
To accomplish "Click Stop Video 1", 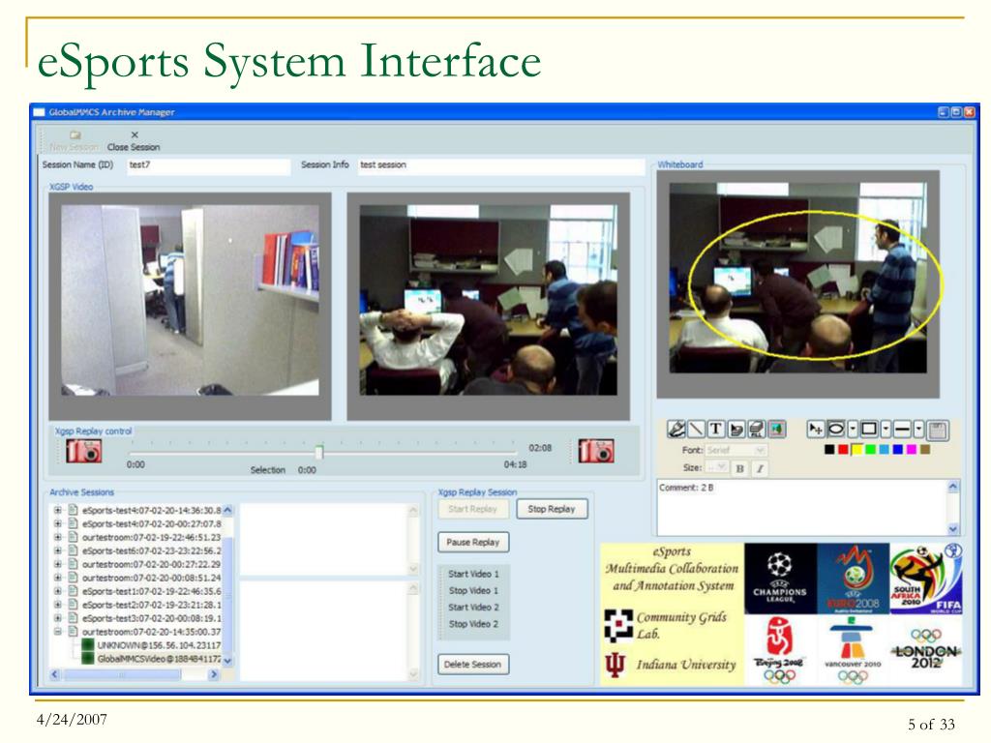I will [x=473, y=590].
